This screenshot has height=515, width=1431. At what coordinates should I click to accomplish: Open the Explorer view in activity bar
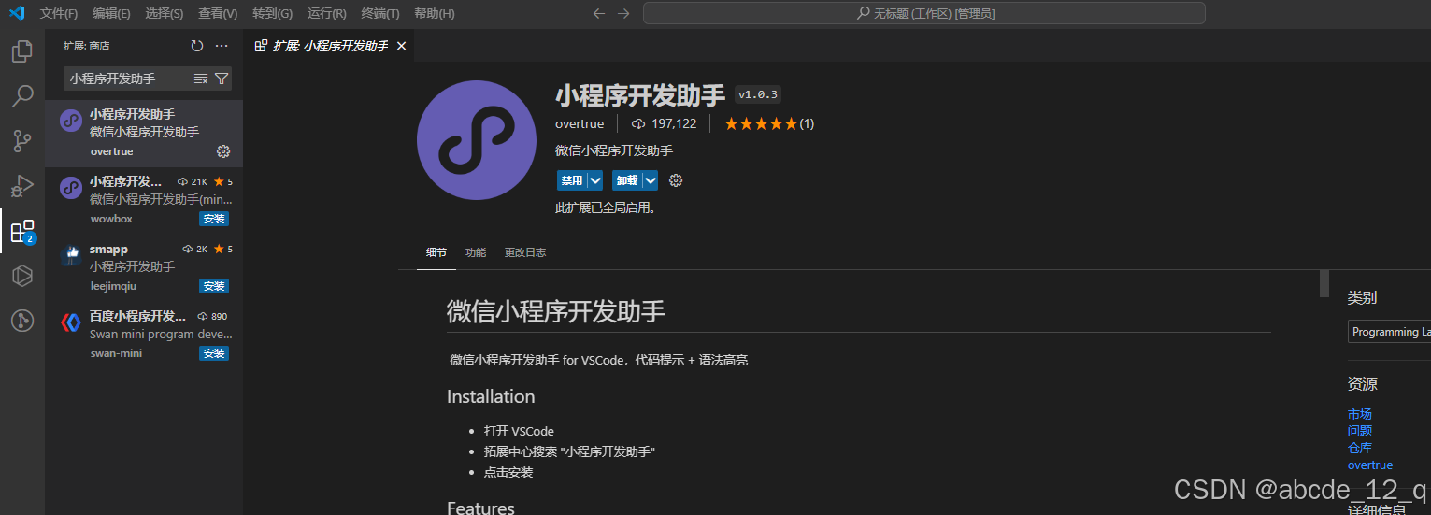pos(22,51)
